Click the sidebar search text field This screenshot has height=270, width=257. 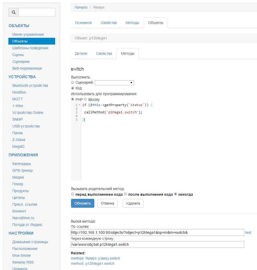pos(37,12)
